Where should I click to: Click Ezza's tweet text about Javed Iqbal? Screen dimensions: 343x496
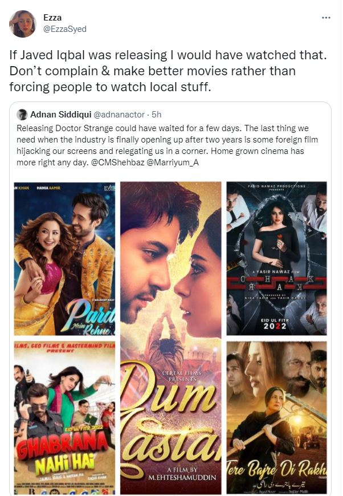pyautogui.click(x=168, y=71)
